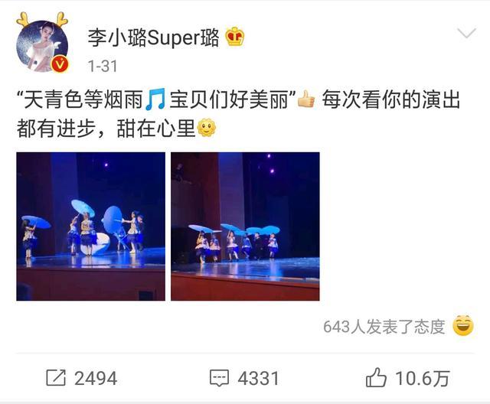This screenshot has height=404, width=490.
Task: Tap the thumbs-up emoji in post text
Action: click(306, 99)
